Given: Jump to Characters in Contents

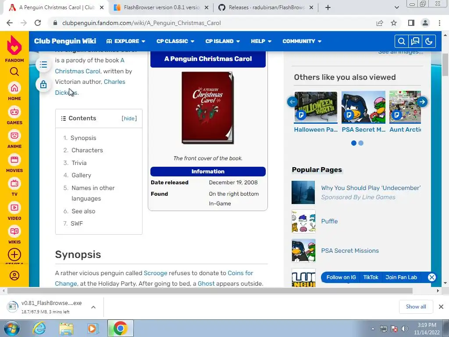Looking at the screenshot, I should pyautogui.click(x=87, y=150).
